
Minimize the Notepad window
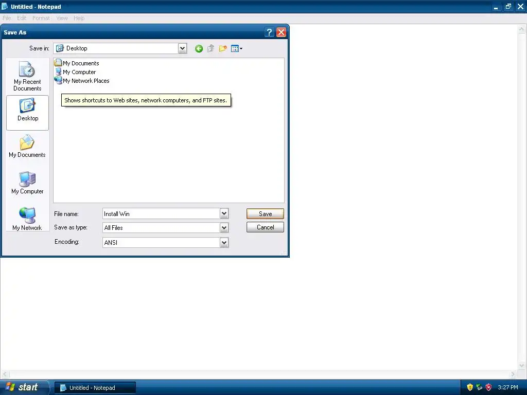[496, 7]
